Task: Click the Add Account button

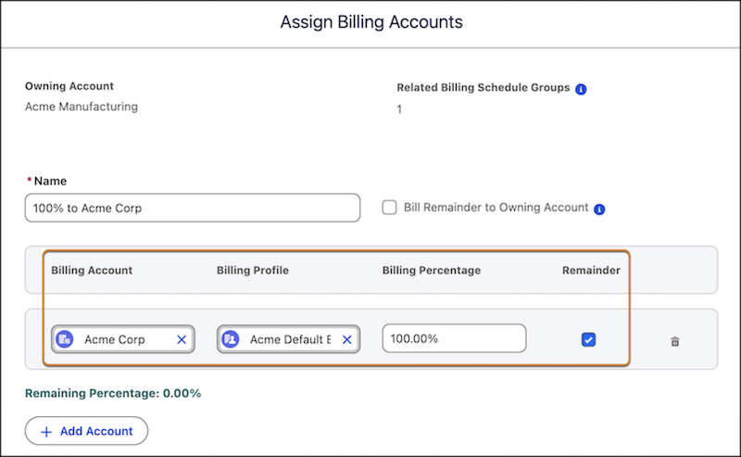Action: pos(86,431)
